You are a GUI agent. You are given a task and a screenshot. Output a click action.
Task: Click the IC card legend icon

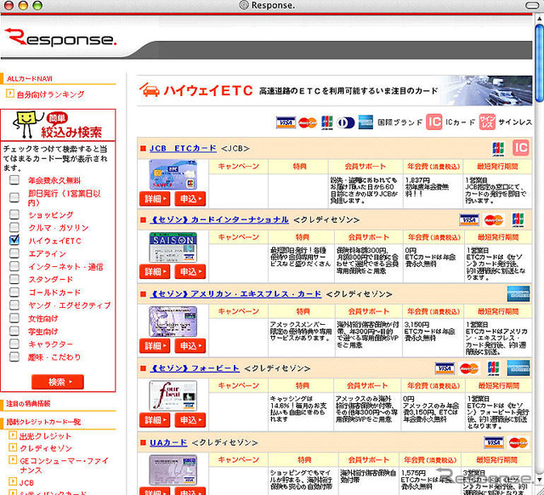[x=434, y=122]
